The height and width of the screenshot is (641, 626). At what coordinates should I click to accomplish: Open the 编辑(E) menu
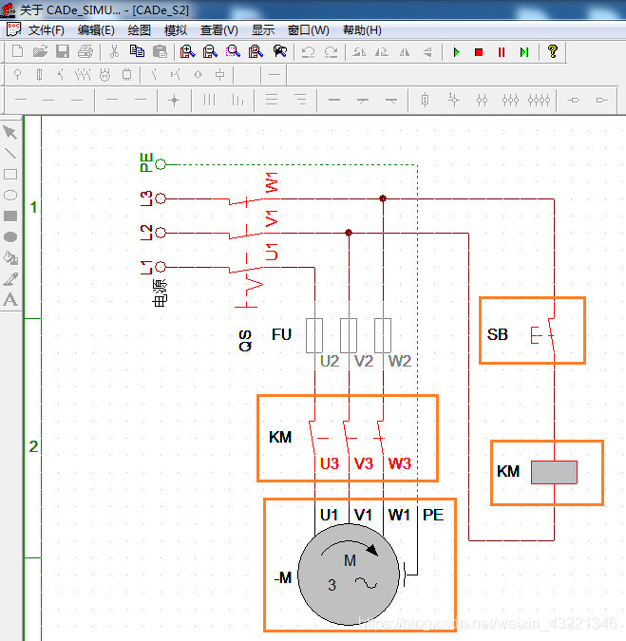tap(96, 30)
